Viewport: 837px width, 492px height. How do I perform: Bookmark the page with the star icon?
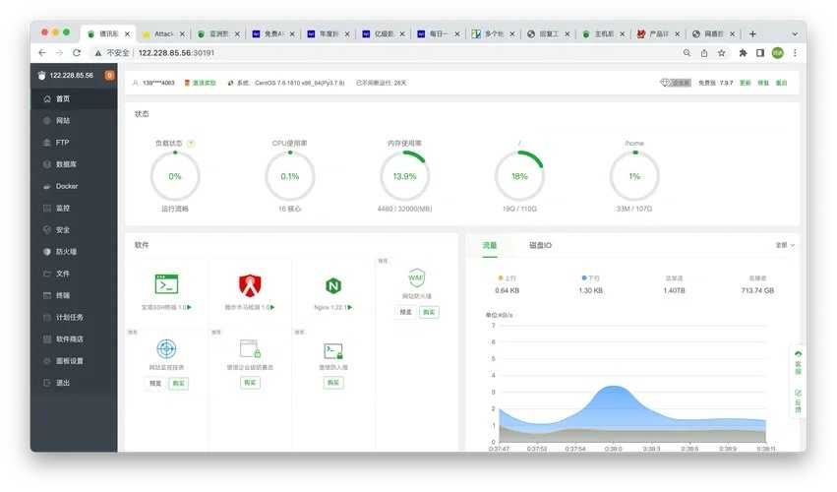(722, 53)
